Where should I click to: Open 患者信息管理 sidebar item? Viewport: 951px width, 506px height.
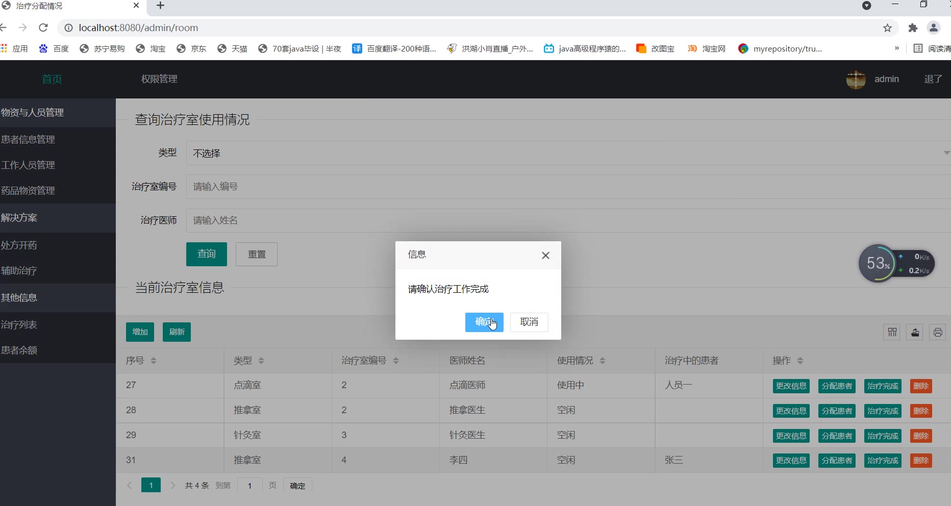click(58, 140)
